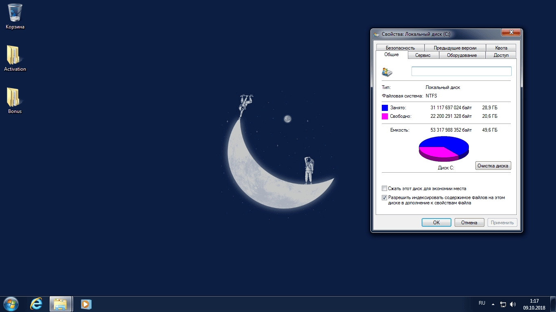Image resolution: width=556 pixels, height=312 pixels.
Task: Open the network tray icon
Action: [x=503, y=304]
